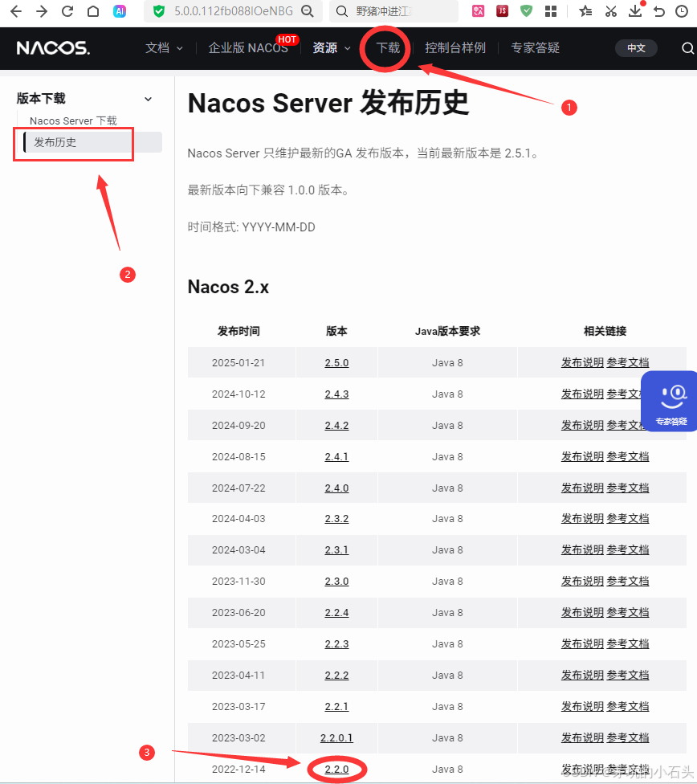The image size is (697, 784).
Task: Go forward with the browser forward arrow
Action: click(42, 11)
